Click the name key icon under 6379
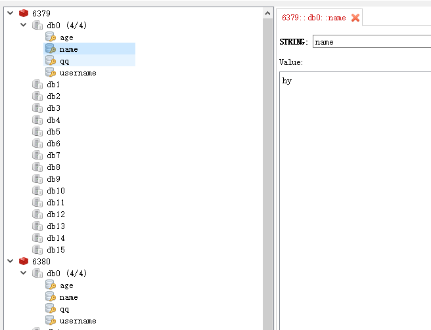 coord(51,49)
